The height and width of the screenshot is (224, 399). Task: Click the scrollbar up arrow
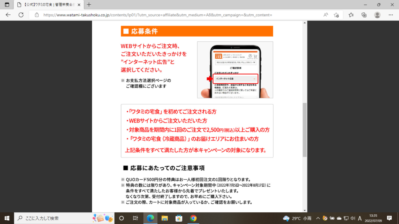(305, 23)
